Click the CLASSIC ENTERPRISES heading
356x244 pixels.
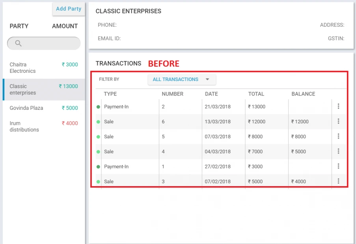[x=128, y=11]
